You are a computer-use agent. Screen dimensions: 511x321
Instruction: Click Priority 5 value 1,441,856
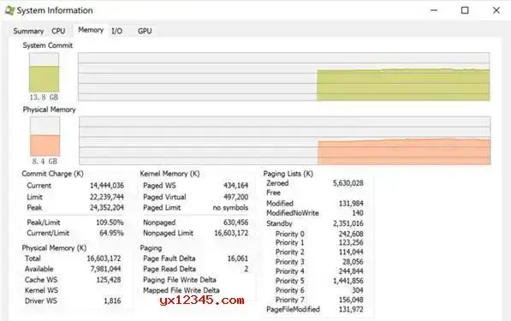coord(348,281)
